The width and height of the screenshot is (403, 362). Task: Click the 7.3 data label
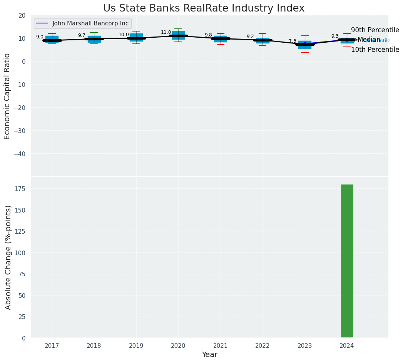coord(293,41)
